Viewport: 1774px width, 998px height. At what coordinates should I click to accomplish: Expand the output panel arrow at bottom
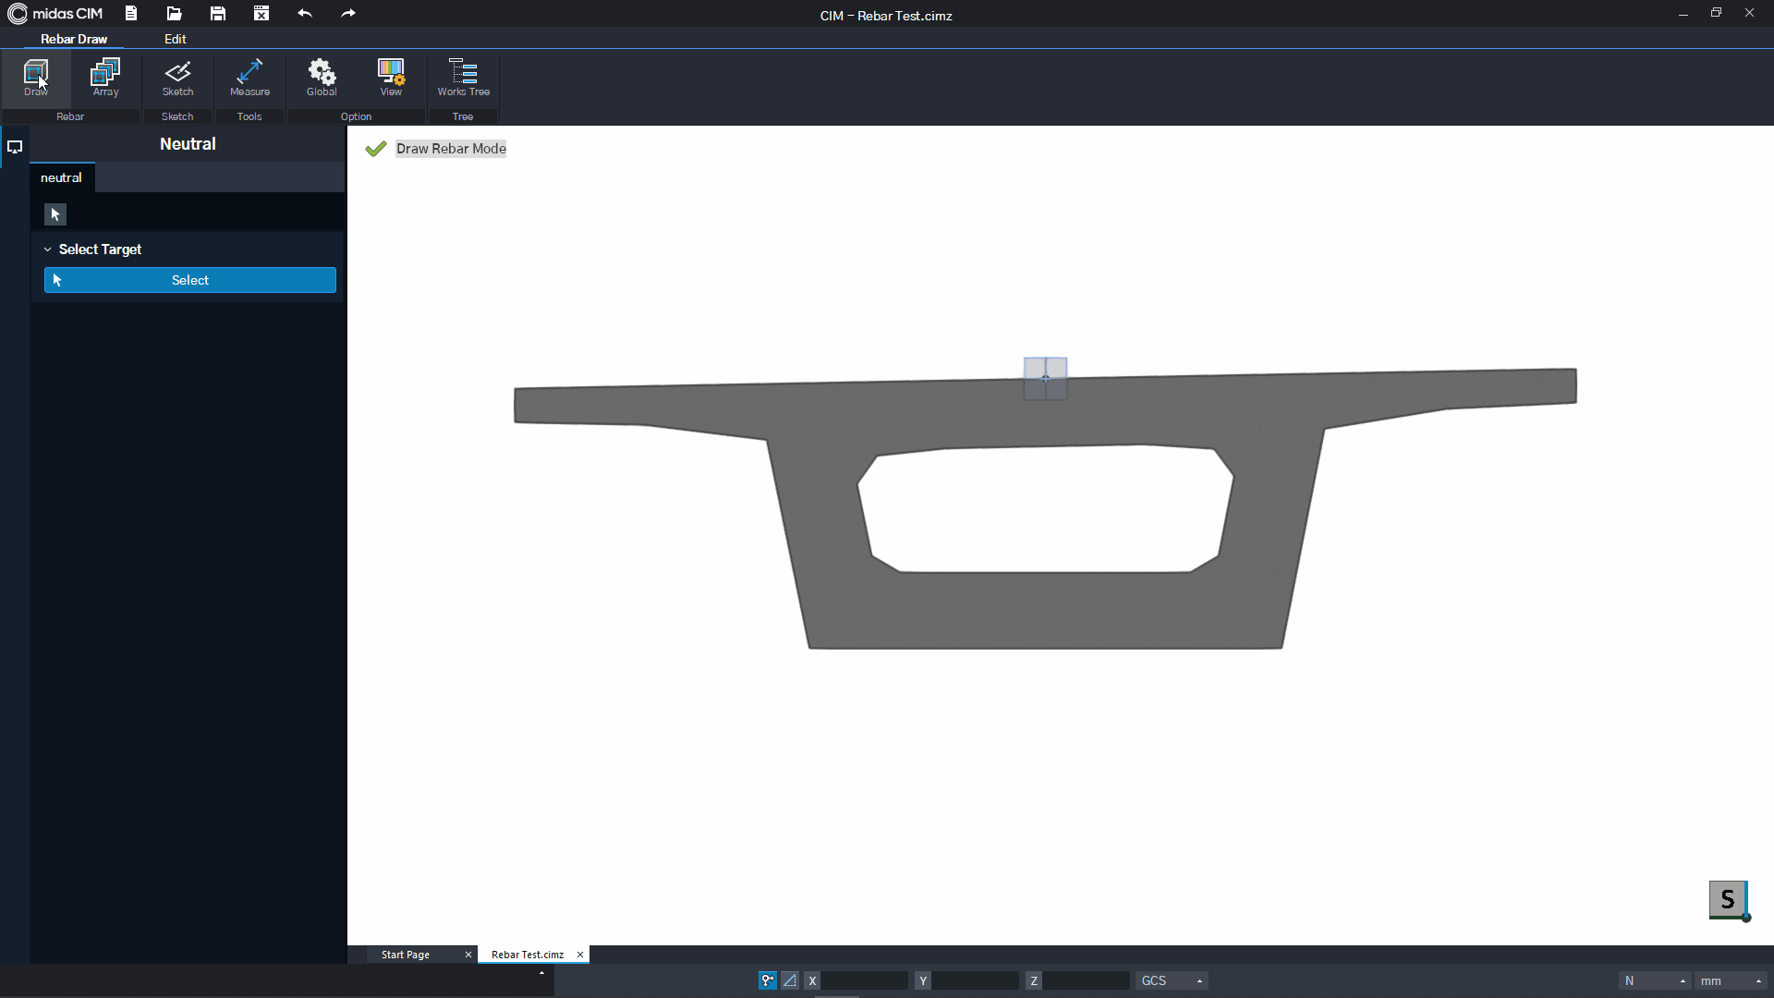coord(541,973)
